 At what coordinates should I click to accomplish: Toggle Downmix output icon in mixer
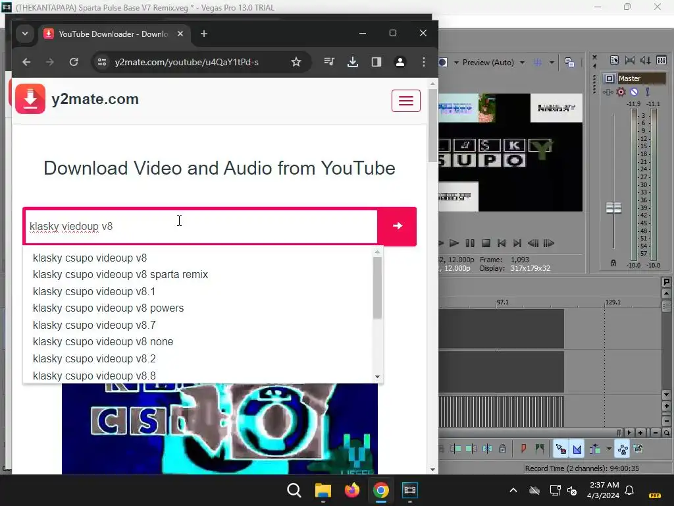point(630,60)
